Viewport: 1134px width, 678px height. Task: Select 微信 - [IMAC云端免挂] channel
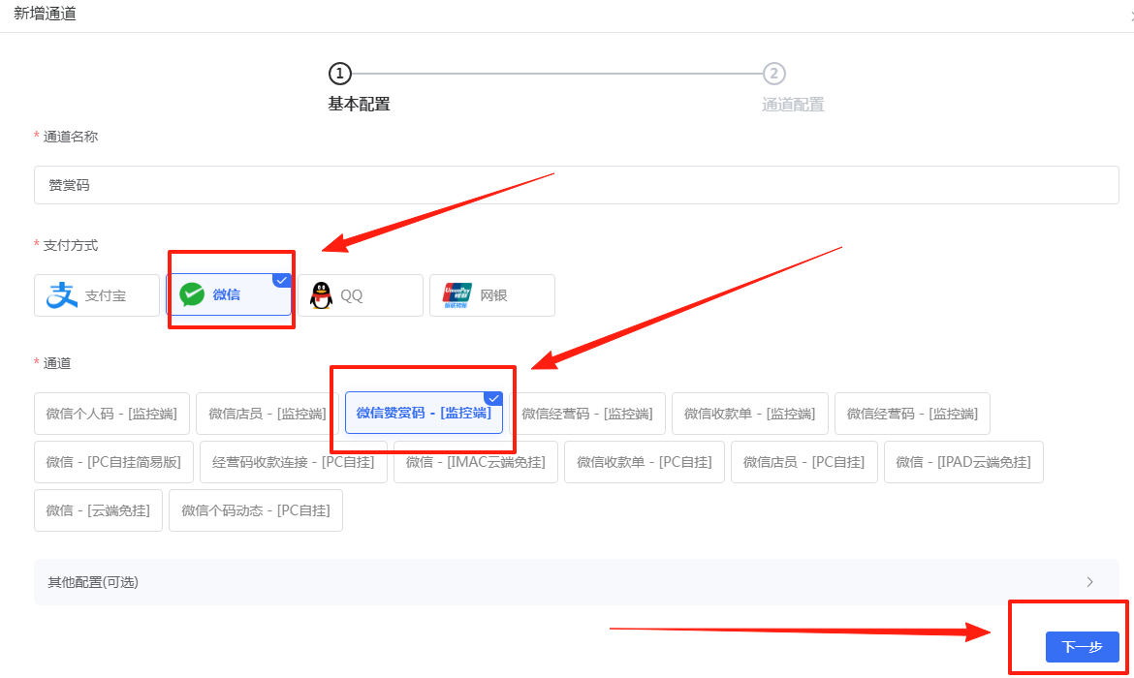point(476,462)
